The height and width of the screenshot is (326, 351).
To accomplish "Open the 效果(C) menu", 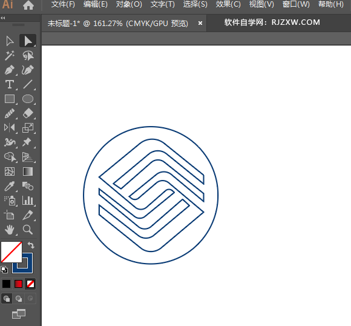I will point(228,4).
